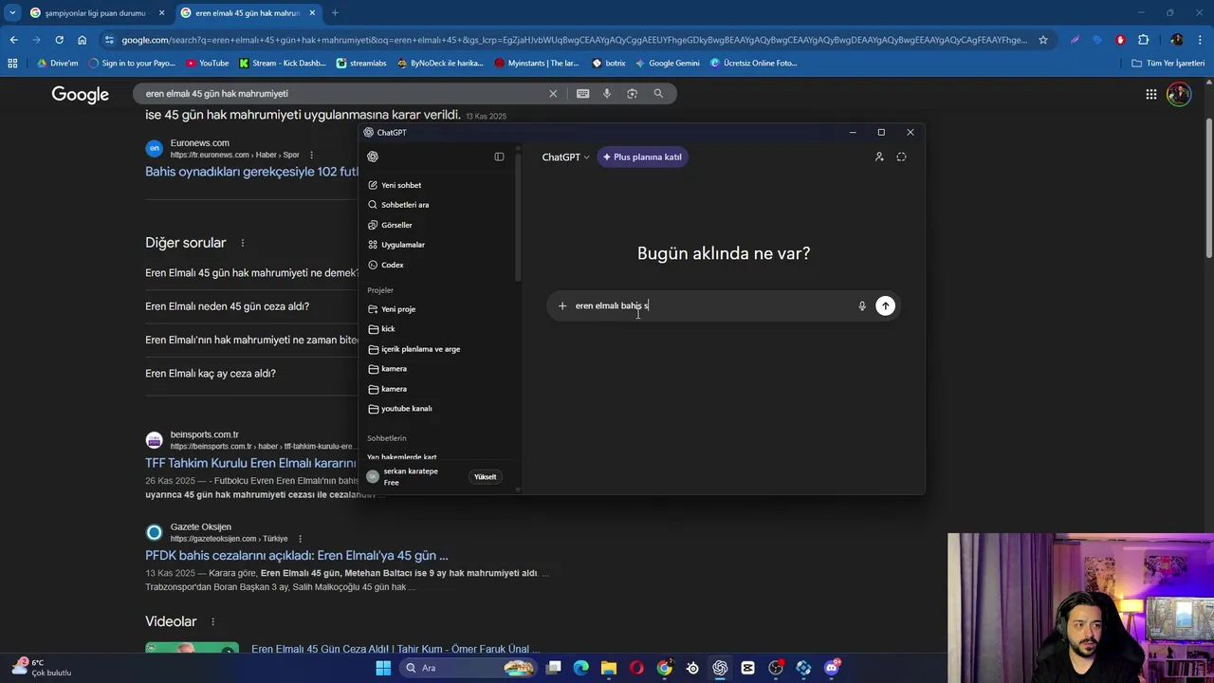This screenshot has height=683, width=1214.
Task: Focus the Google search input field
Action: 341,94
